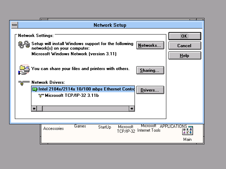Select Microsoft TCP/IP-32 3.11b protocol row

tap(83, 95)
